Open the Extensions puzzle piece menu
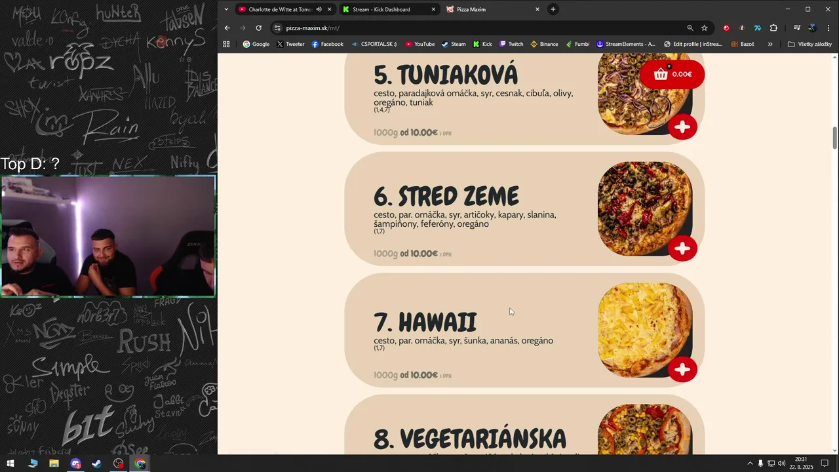 (x=773, y=28)
